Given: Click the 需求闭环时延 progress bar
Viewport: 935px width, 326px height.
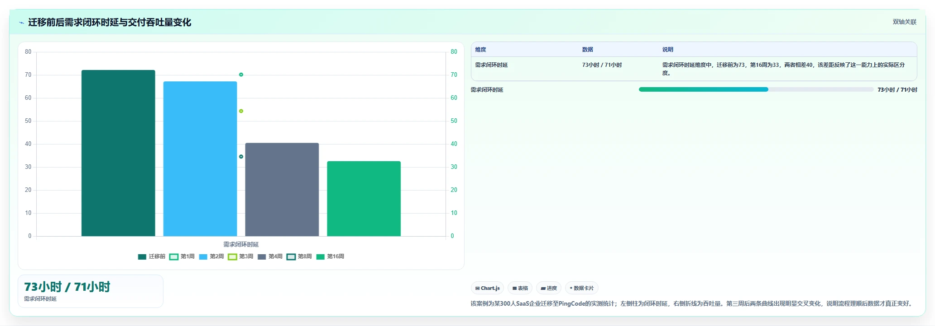Looking at the screenshot, I should pyautogui.click(x=756, y=89).
